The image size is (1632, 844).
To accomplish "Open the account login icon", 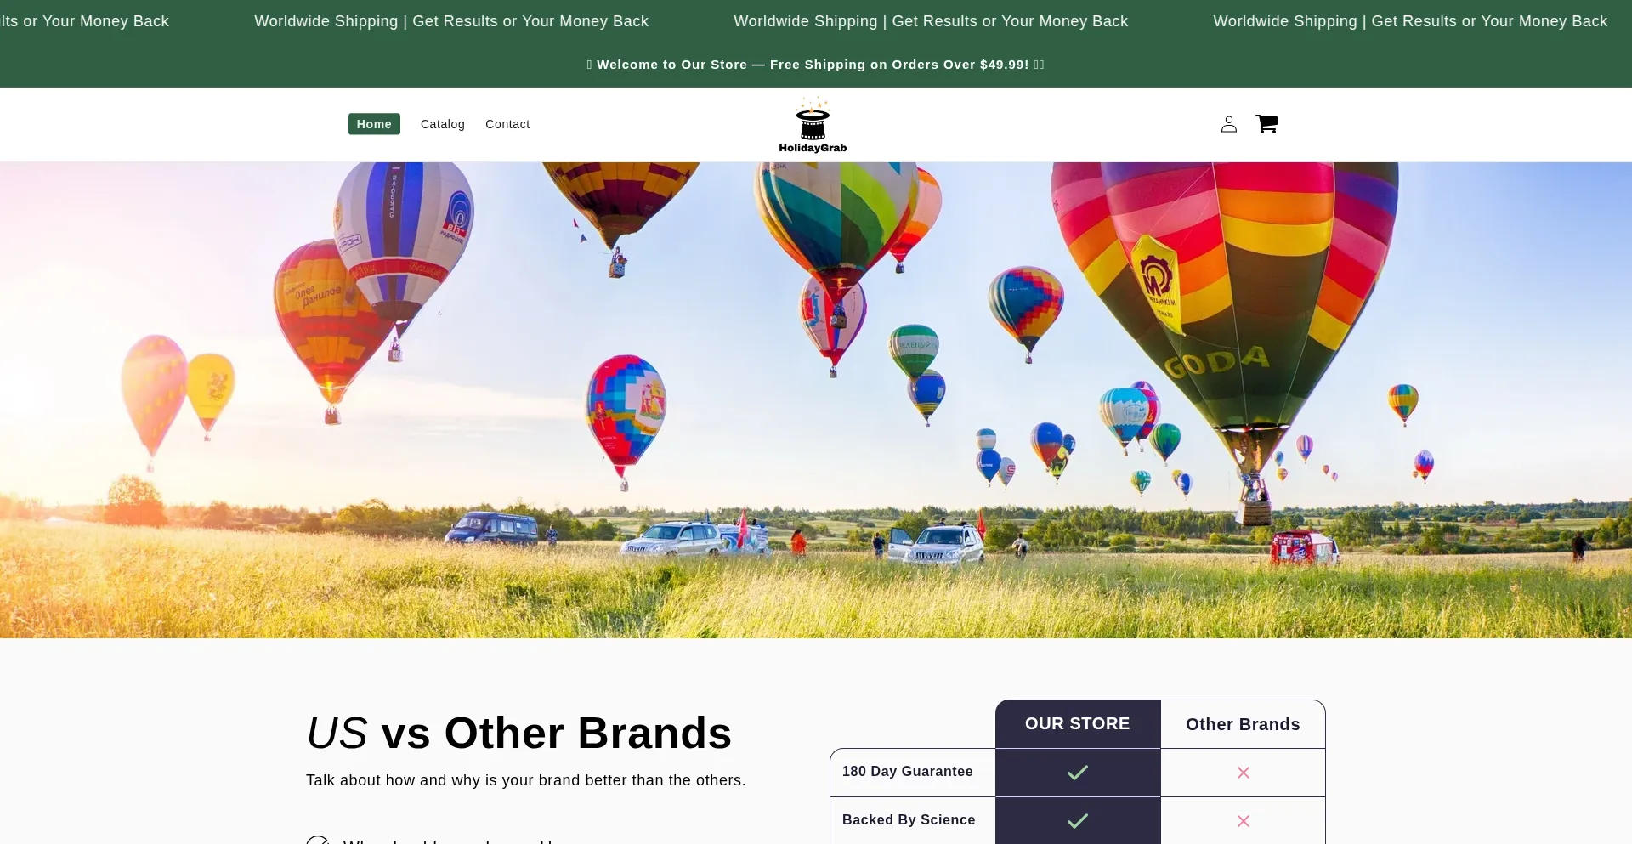I will 1229,124.
